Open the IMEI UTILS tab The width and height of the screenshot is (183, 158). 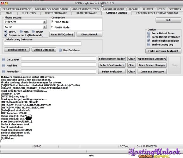tap(29, 13)
